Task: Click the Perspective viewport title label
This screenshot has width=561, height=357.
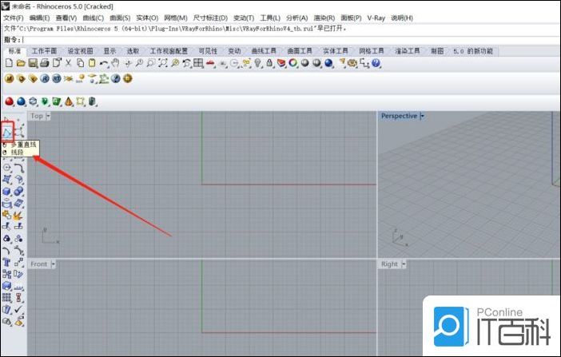Action: 400,116
